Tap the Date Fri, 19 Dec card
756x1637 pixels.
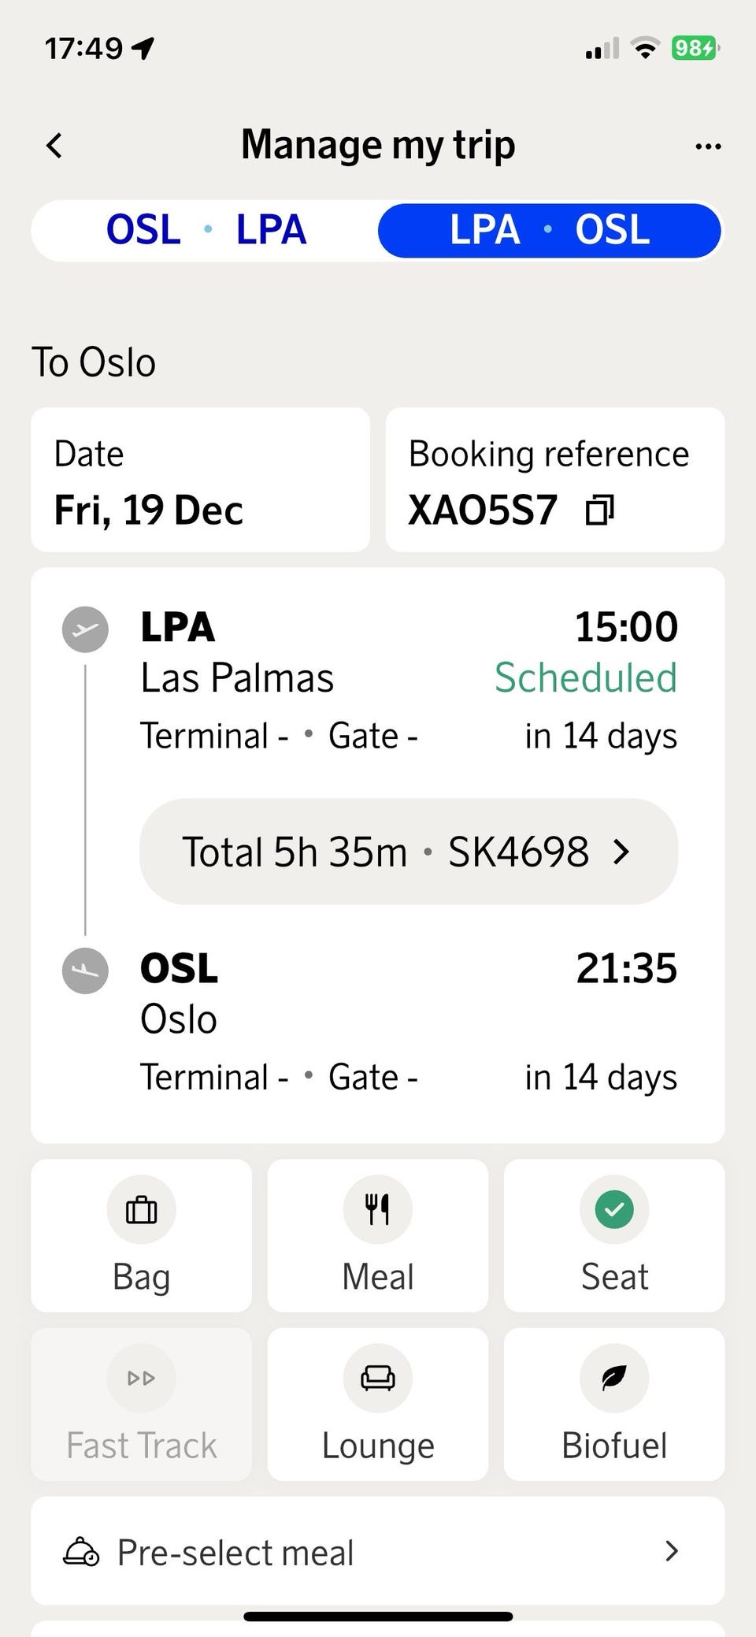200,480
